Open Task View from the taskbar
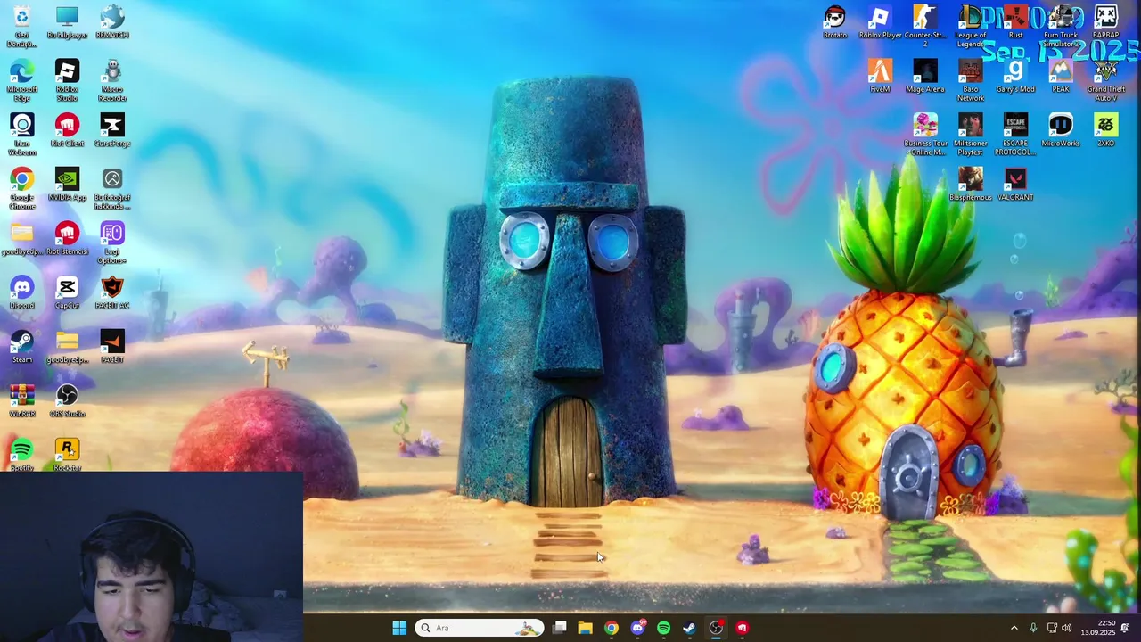The image size is (1141, 642). (x=559, y=628)
